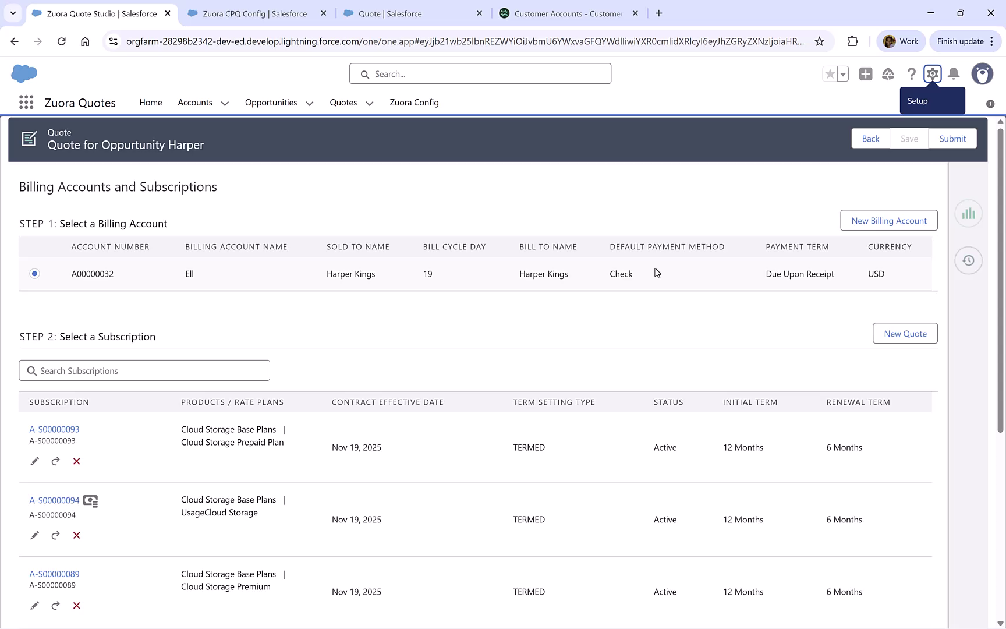Click the page vertical scrollbar
The image size is (1006, 629).
click(x=1000, y=280)
